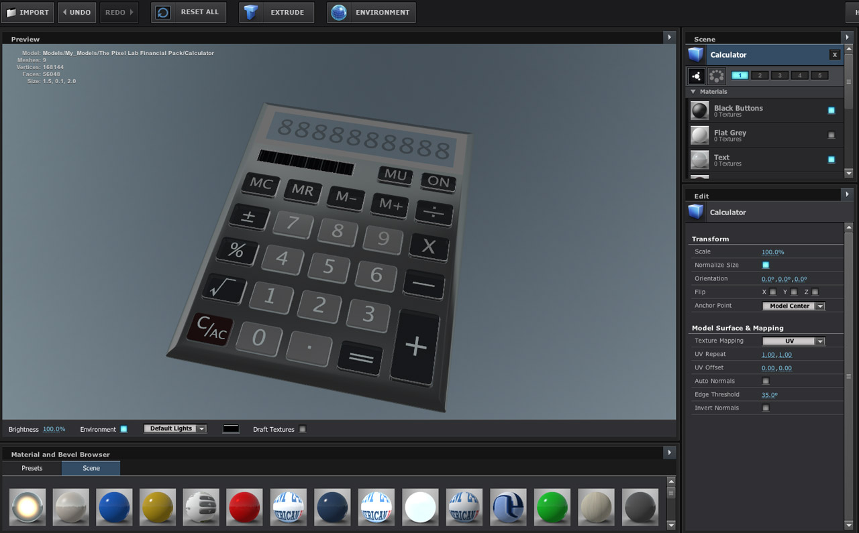The width and height of the screenshot is (859, 533).
Task: Switch to the Presets tab
Action: point(31,468)
